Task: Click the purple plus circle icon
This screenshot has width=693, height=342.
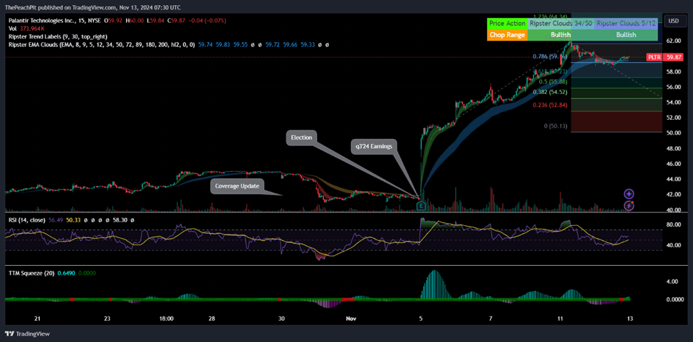Action: coord(629,194)
